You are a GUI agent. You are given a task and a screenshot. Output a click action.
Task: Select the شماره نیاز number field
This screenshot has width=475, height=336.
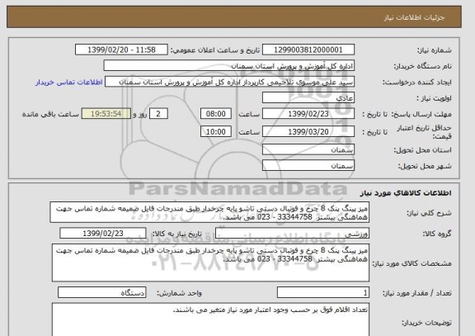308,50
